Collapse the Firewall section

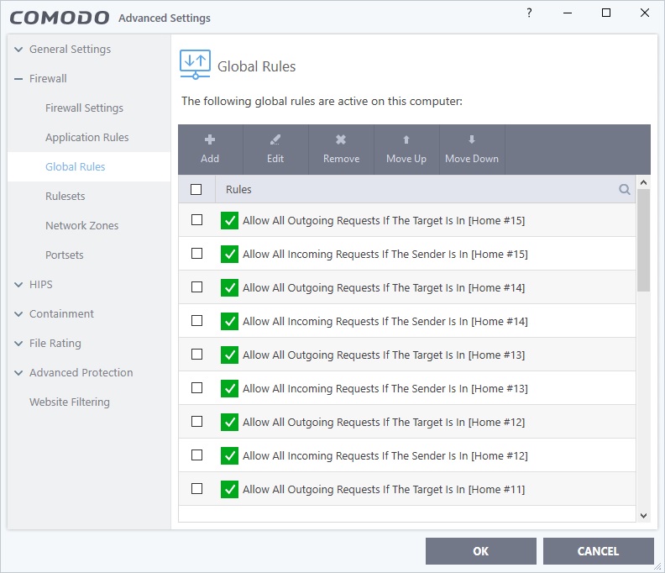point(19,79)
